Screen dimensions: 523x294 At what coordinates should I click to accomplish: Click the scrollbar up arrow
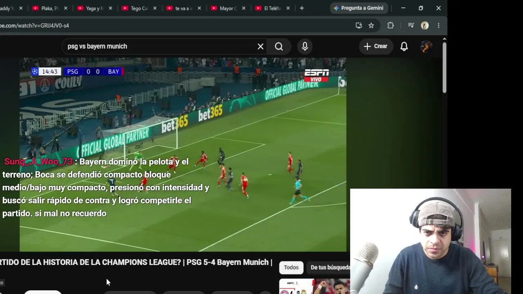pos(444,39)
